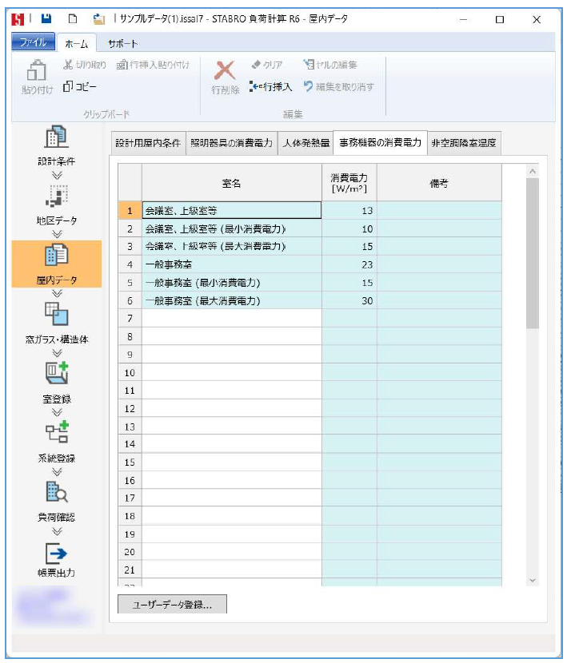Open the 帳票出力 sidebar icon
567x663 pixels.
(56, 552)
